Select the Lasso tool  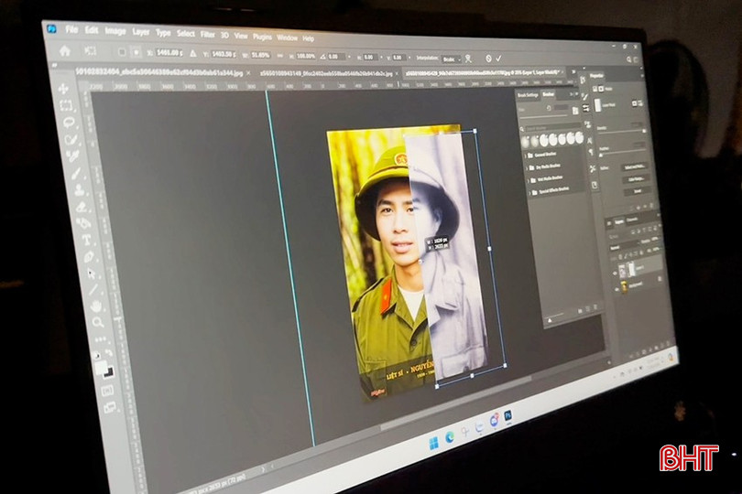tap(69, 123)
